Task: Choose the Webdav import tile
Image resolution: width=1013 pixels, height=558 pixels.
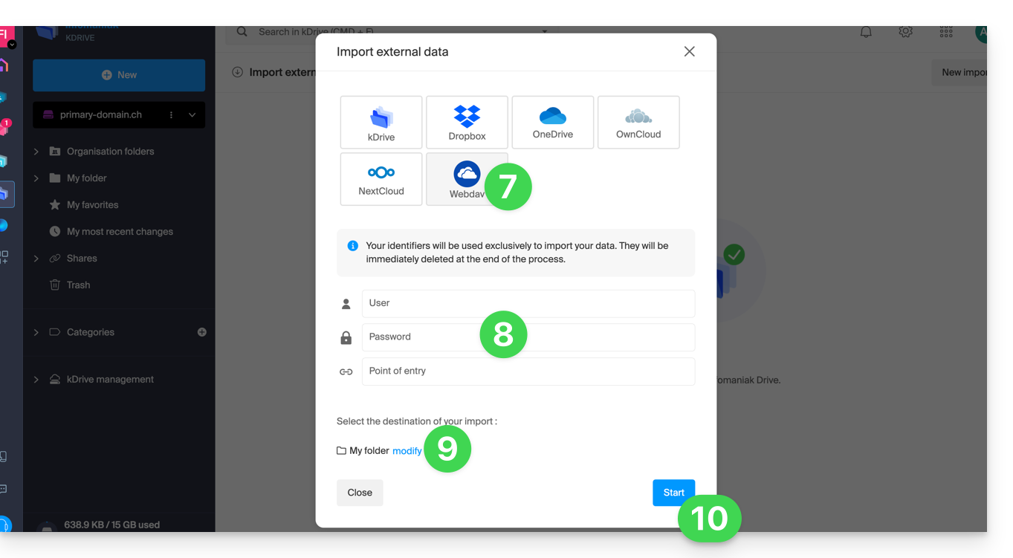Action: pyautogui.click(x=461, y=179)
